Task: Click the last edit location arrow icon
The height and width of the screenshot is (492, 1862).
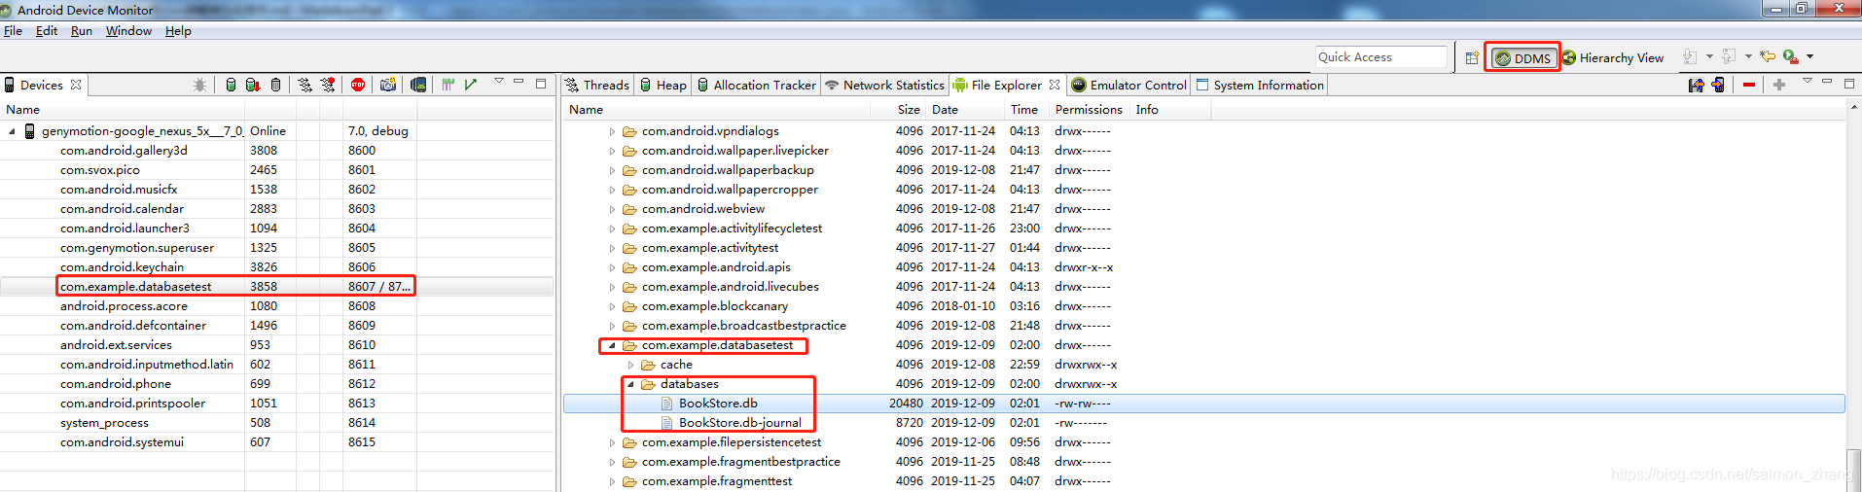Action: click(x=1768, y=56)
